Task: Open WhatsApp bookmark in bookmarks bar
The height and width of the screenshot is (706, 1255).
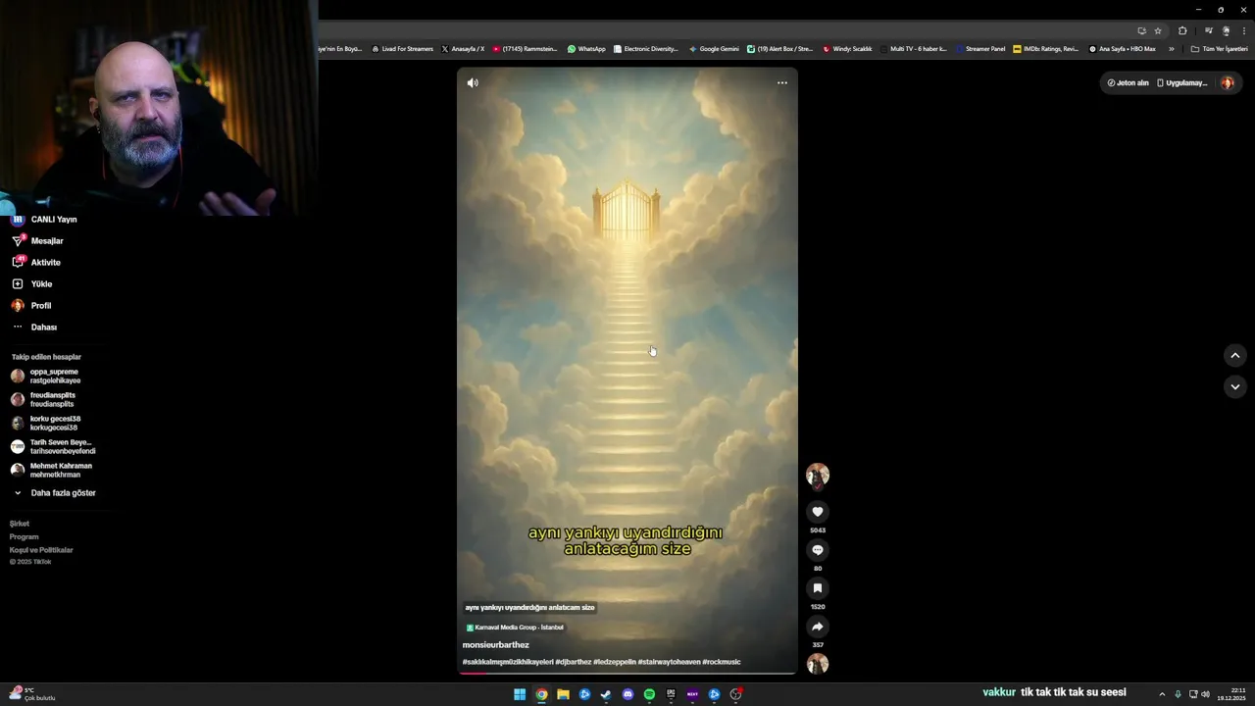Action: (586, 49)
